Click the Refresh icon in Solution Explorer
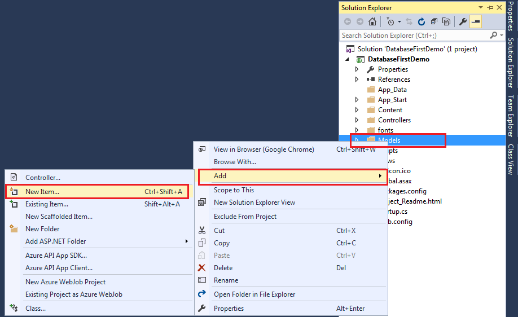The height and width of the screenshot is (317, 518). click(x=421, y=22)
